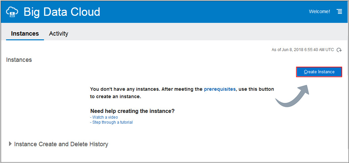Click empty area of the blue header bar
This screenshot has height=163, width=349.
202,12
